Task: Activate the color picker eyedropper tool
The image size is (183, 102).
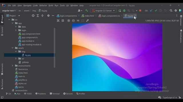Action: (x=87, y=21)
